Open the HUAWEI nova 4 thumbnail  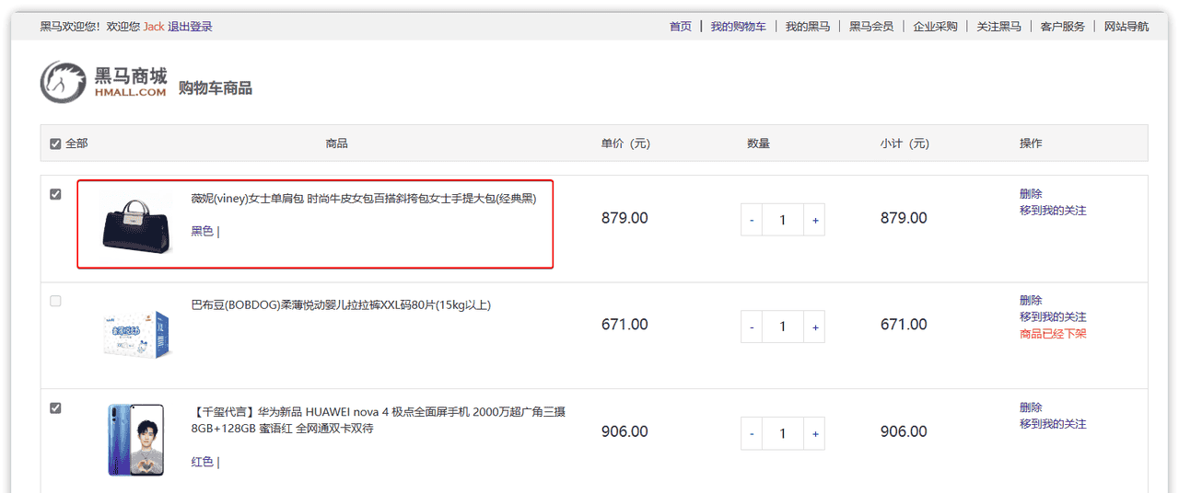[136, 440]
